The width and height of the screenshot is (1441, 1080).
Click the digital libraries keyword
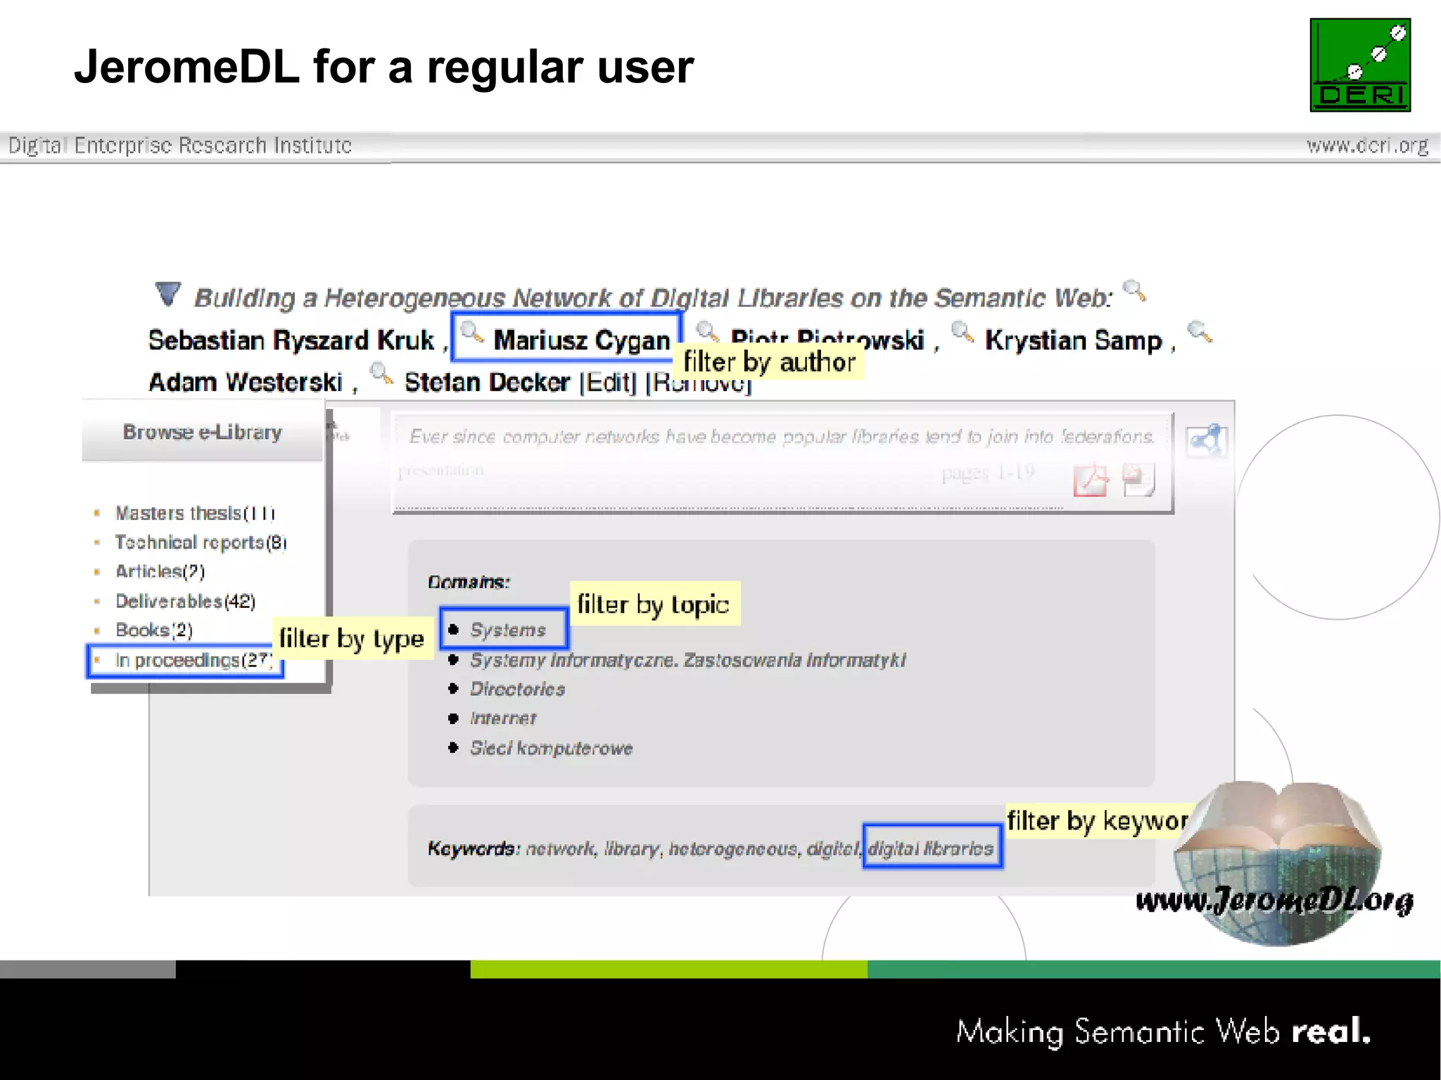click(930, 849)
